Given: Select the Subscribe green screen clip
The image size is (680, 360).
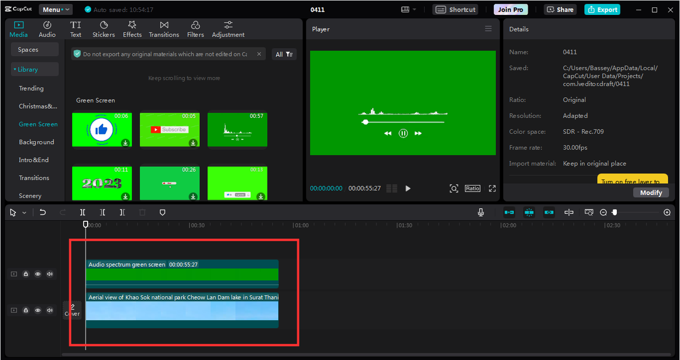Looking at the screenshot, I should 169,129.
